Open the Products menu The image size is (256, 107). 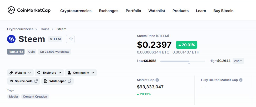[x=181, y=11]
